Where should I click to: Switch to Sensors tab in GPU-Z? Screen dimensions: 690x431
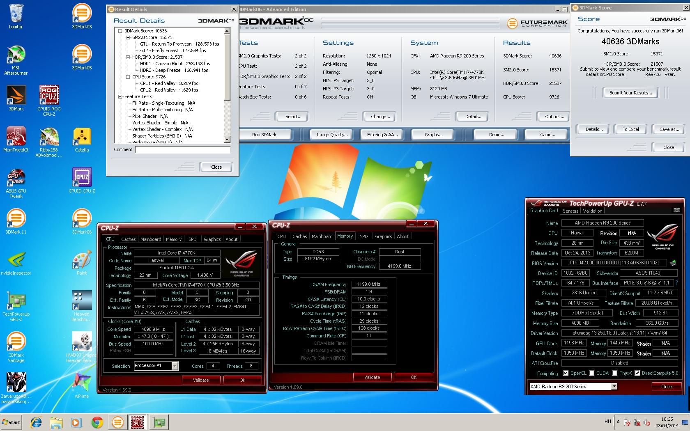(x=570, y=211)
